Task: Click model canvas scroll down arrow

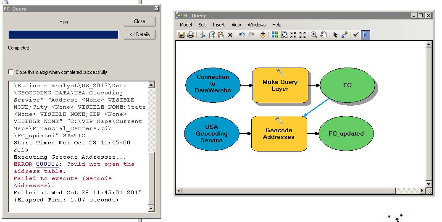Action: pyautogui.click(x=429, y=184)
